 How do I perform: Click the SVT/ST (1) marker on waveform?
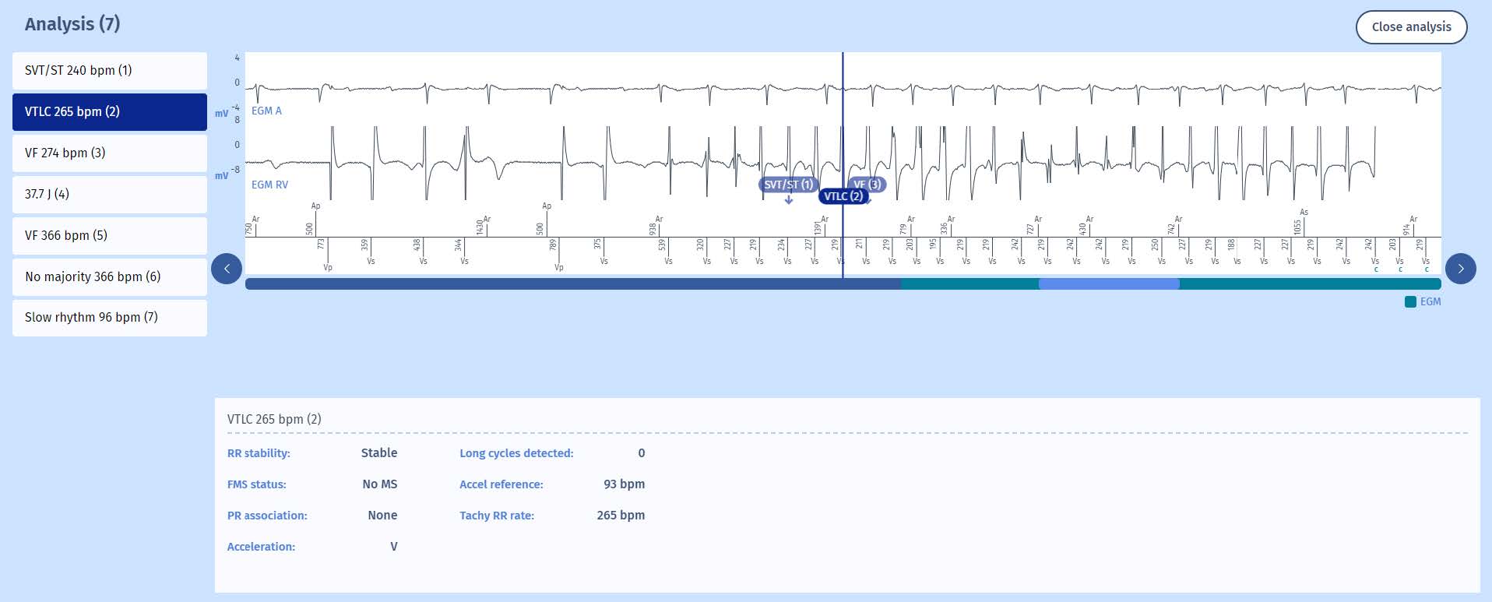788,185
